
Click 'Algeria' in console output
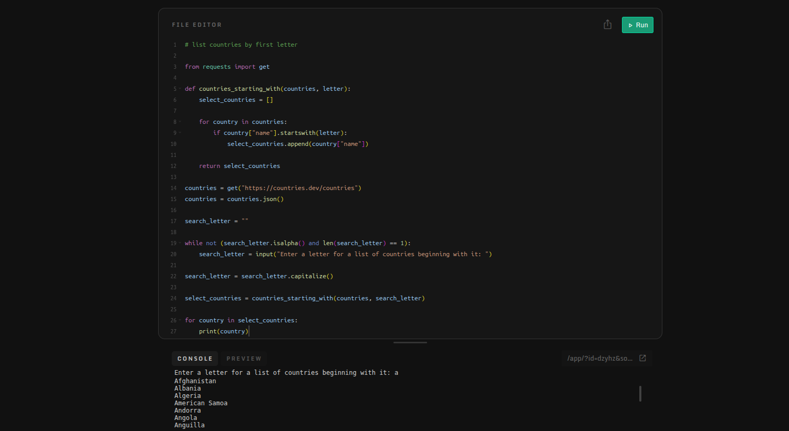tap(188, 396)
